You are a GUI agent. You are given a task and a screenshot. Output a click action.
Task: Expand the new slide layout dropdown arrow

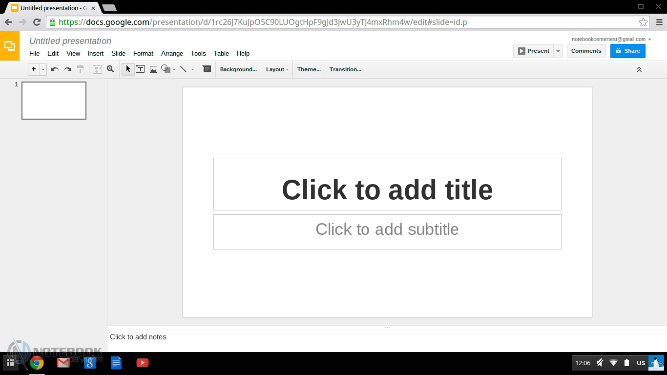(43, 69)
